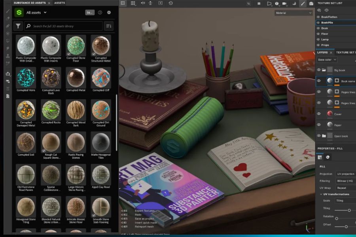Screen dimensions: 356x237
Task: Open assets panel settings gear
Action: pos(109,13)
